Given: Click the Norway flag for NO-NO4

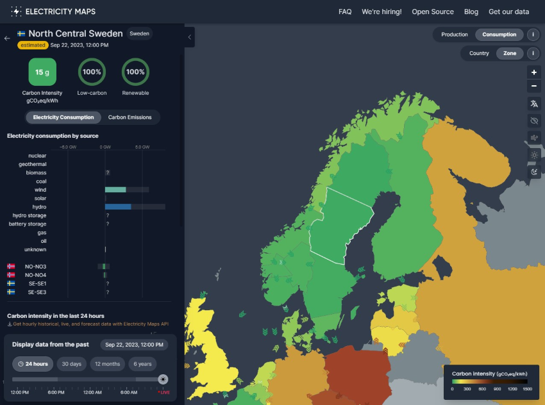Looking at the screenshot, I should (11, 275).
